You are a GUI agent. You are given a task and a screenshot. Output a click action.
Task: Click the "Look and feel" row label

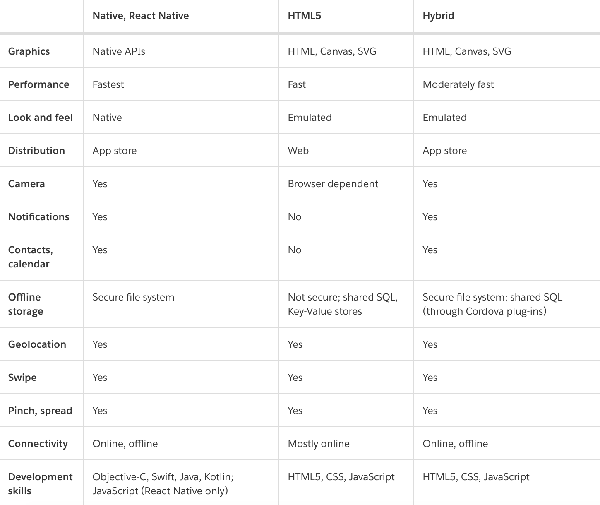click(x=40, y=118)
